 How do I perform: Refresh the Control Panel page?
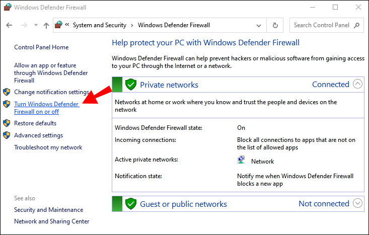[x=275, y=25]
